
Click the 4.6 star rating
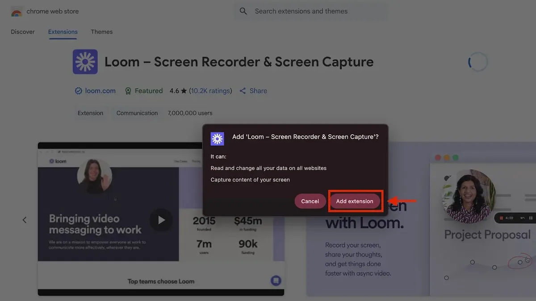tap(178, 91)
